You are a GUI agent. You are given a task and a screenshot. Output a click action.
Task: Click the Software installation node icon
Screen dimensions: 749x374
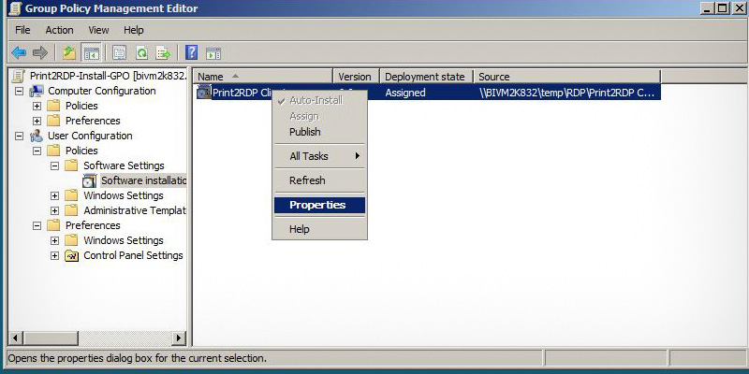(90, 180)
